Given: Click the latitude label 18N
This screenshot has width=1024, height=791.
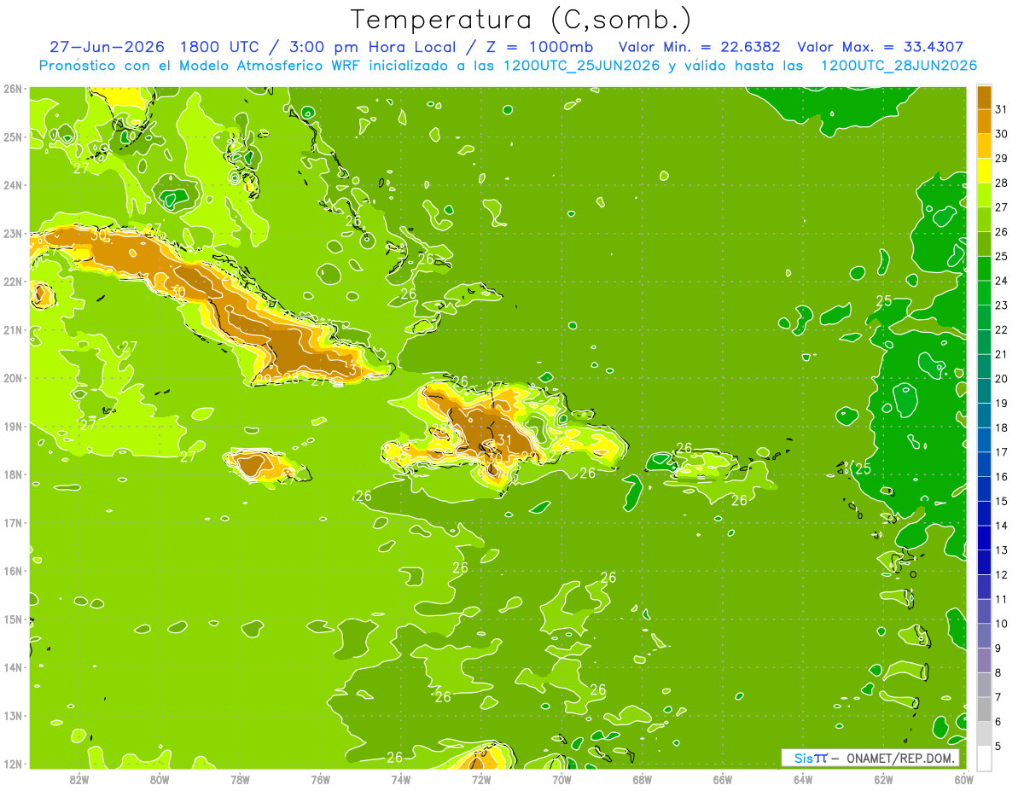Looking at the screenshot, I should (x=14, y=474).
